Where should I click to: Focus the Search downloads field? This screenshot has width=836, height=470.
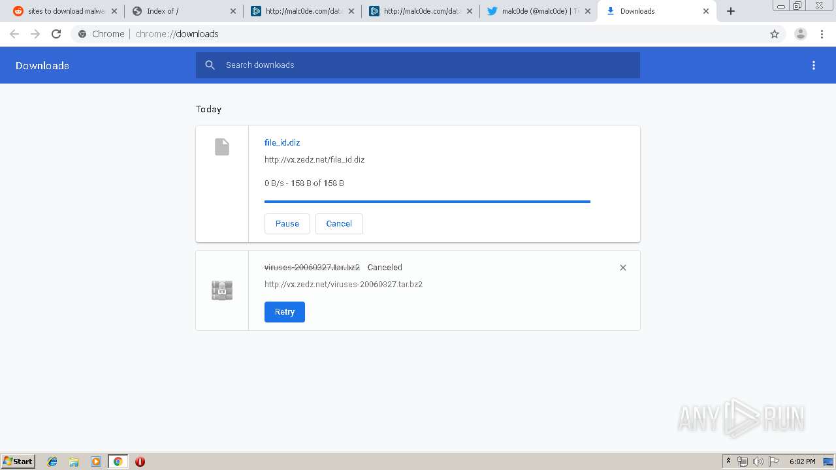pos(418,65)
